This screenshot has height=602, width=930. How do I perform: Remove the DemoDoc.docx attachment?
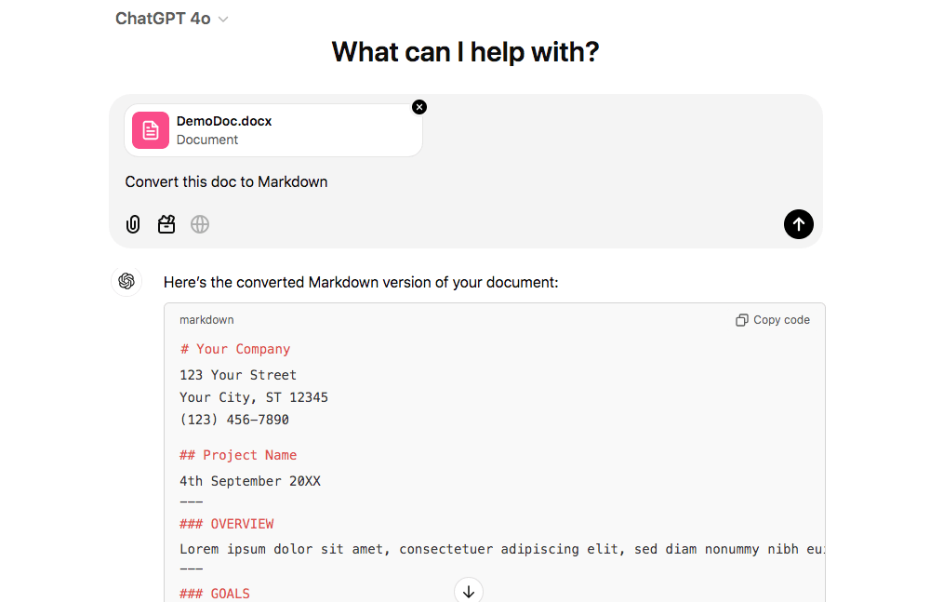coord(419,107)
